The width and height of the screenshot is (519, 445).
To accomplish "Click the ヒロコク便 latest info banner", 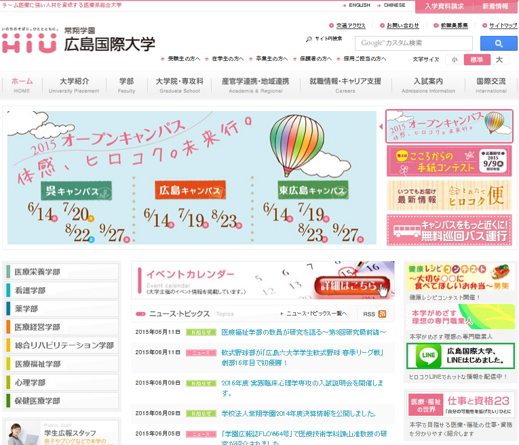I will pyautogui.click(x=448, y=195).
